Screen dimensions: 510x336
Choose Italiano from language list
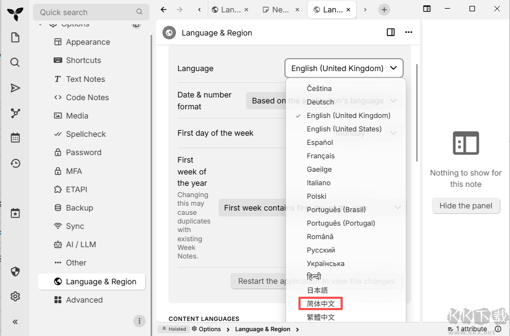pyautogui.click(x=346, y=183)
